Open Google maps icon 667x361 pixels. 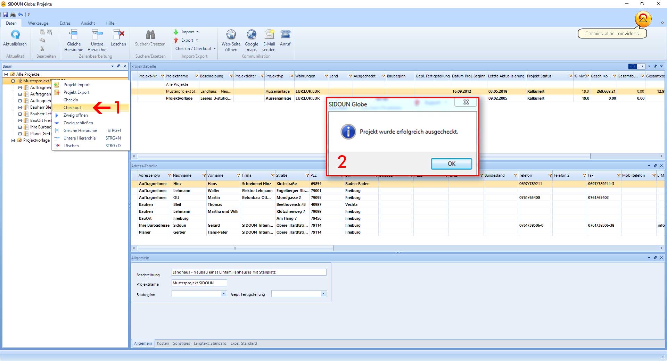point(252,35)
